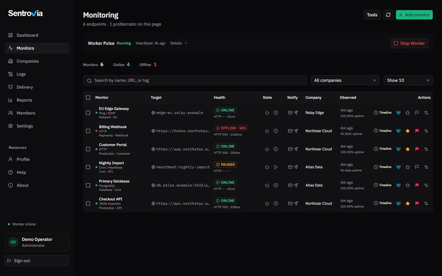Click the paper plane icon for Primary Database

[296, 185]
